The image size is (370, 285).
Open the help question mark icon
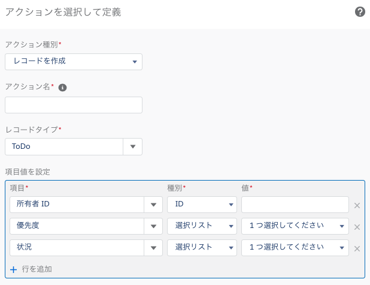[x=360, y=12]
